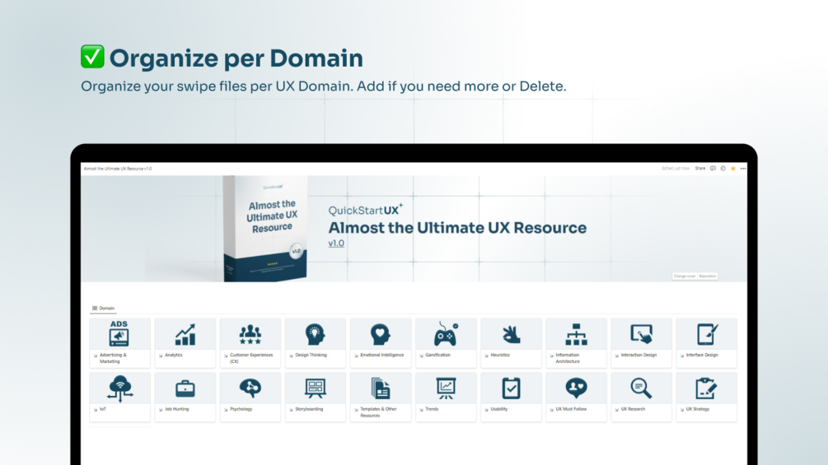Open the Trends presentation chart icon
The height and width of the screenshot is (465, 828).
tap(446, 388)
